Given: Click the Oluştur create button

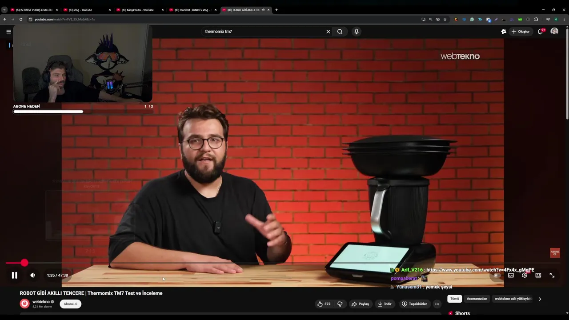Looking at the screenshot, I should [x=521, y=32].
